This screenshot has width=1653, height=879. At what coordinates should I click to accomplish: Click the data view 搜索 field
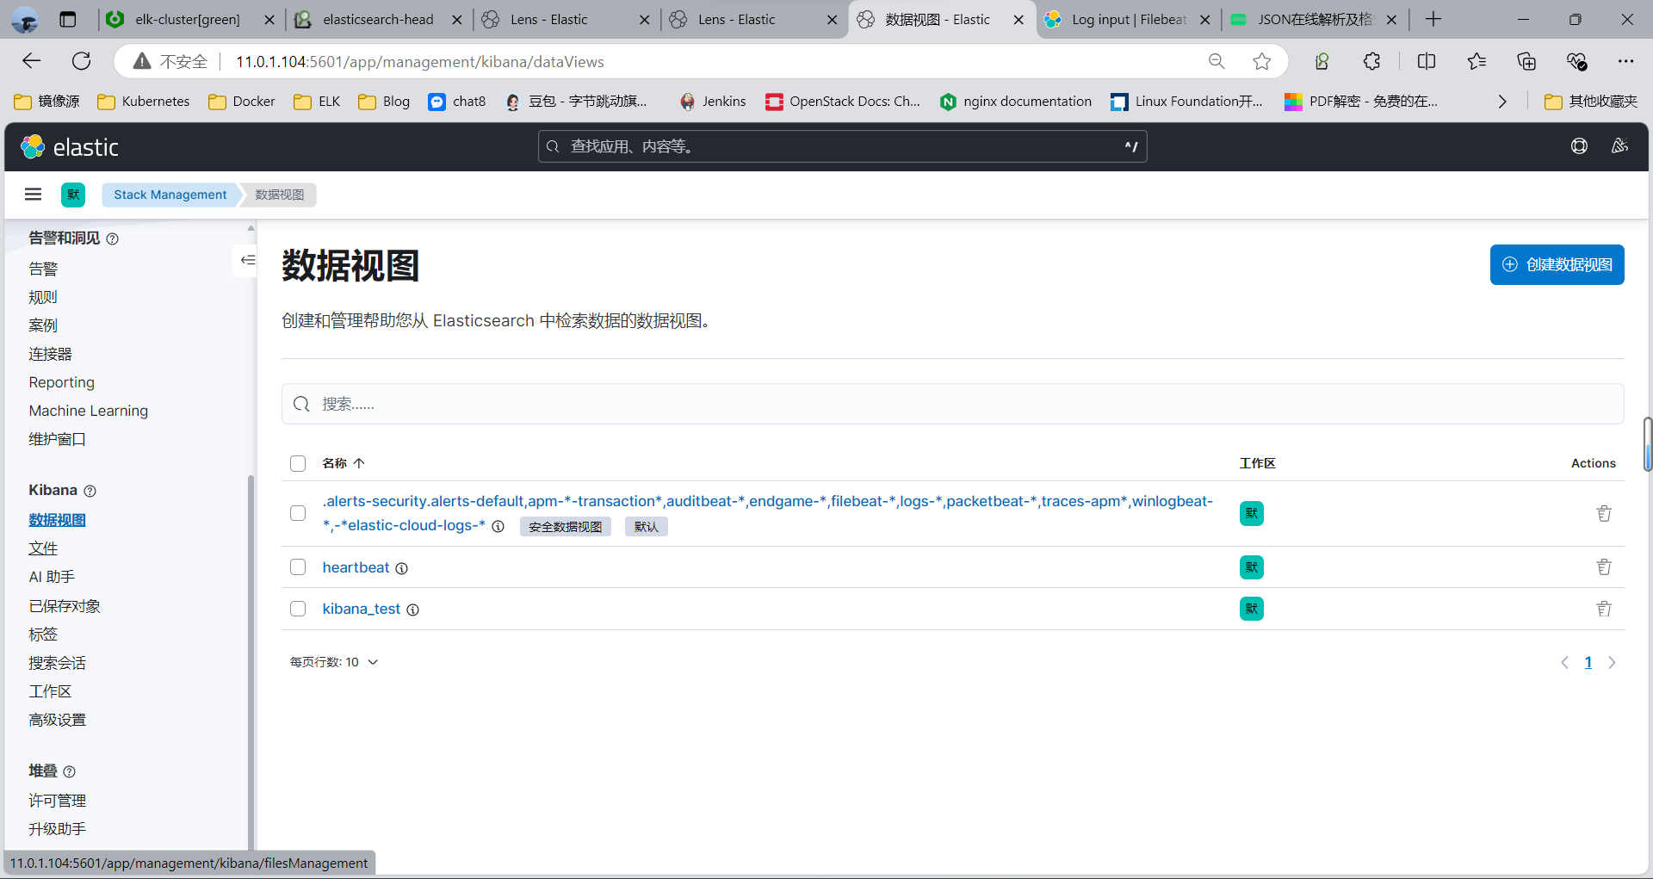[x=952, y=404]
